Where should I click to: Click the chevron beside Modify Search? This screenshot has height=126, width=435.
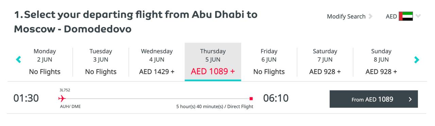click(x=370, y=16)
